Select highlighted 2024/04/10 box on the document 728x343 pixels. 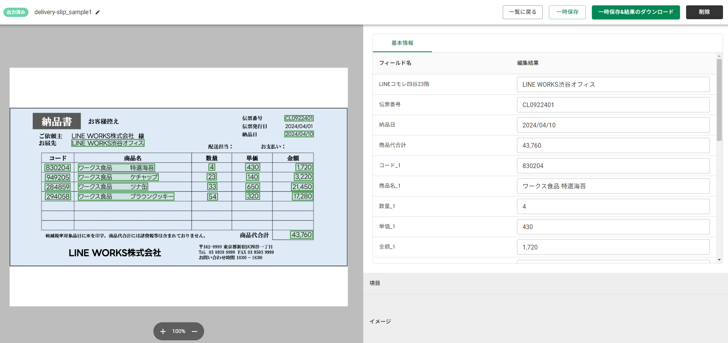[x=299, y=134]
